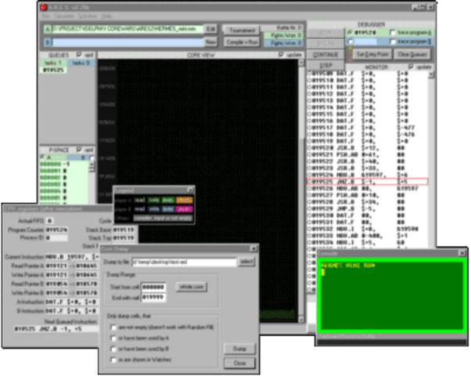Click the Dump to file path field
This screenshot has height=376, width=471.
[184, 262]
